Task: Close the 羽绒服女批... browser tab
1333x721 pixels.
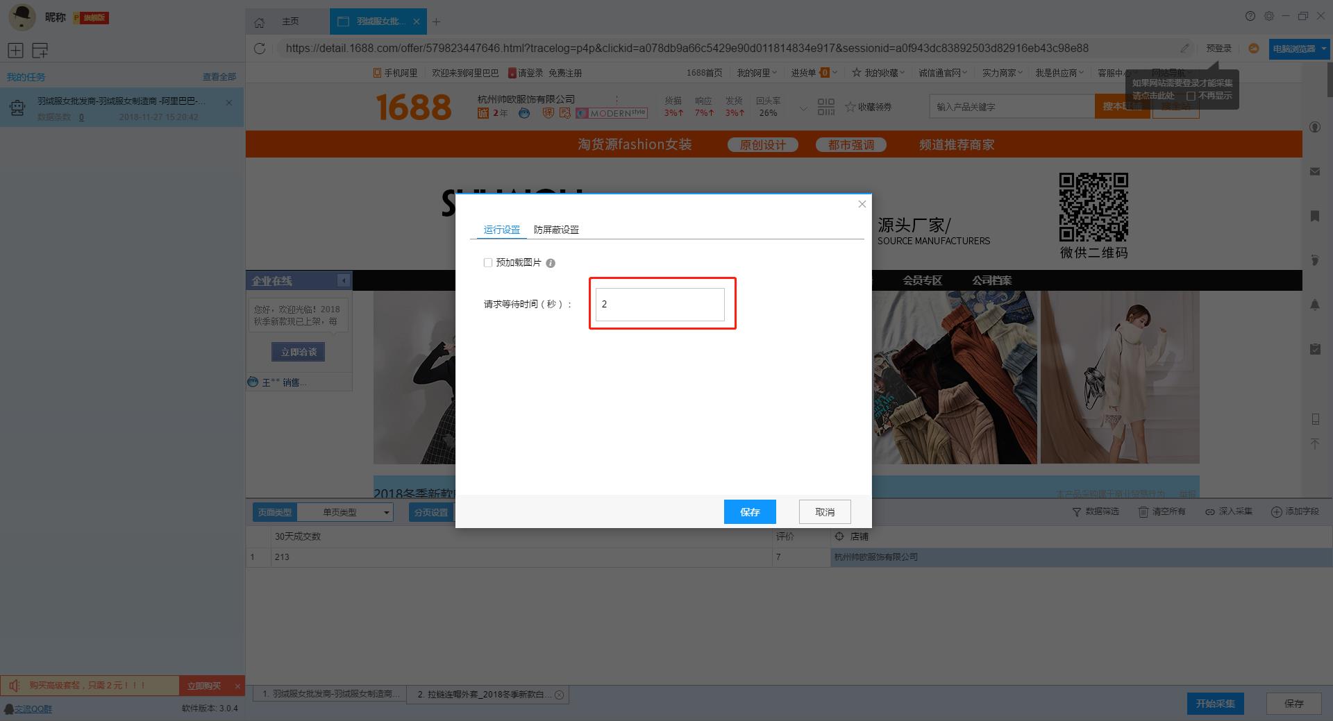Action: [416, 22]
